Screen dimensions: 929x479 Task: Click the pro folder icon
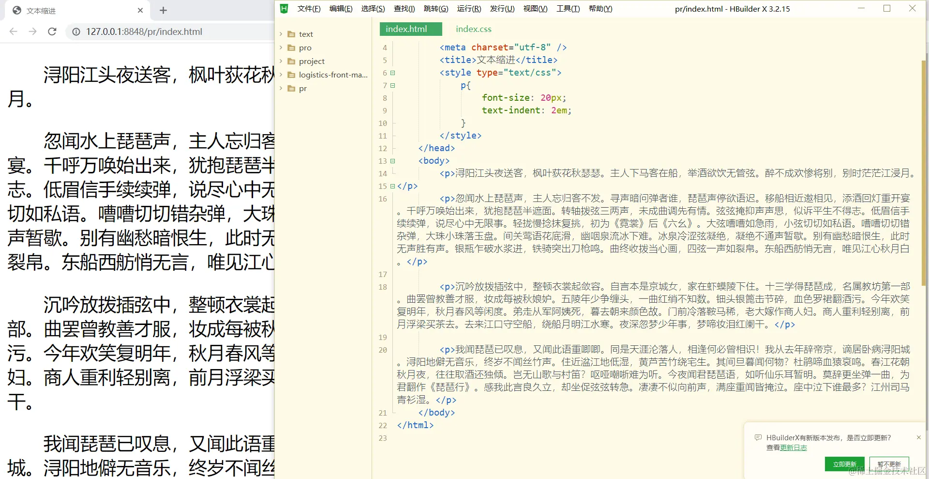coord(291,47)
